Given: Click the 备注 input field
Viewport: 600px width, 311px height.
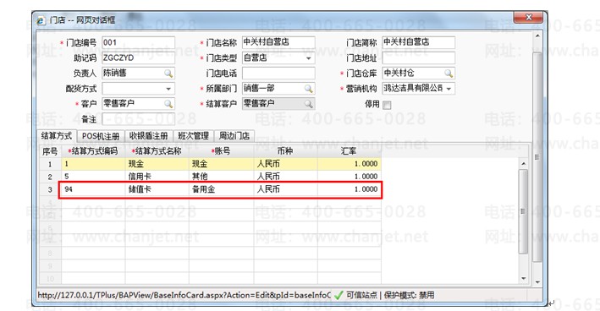Looking at the screenshot, I should click(x=139, y=119).
